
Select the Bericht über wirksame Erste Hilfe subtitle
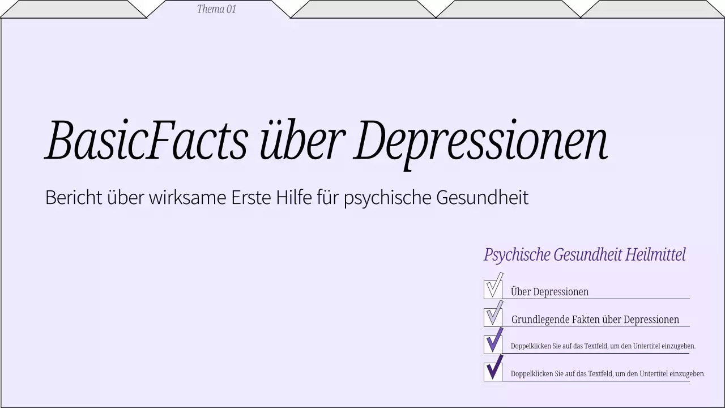287,198
